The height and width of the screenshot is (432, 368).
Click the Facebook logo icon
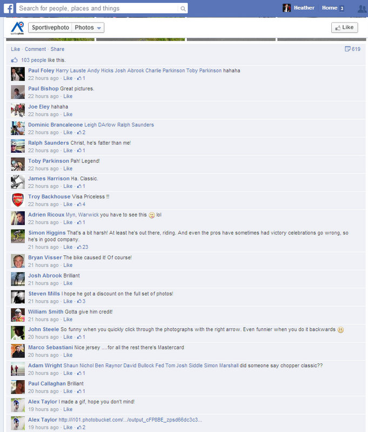point(9,8)
